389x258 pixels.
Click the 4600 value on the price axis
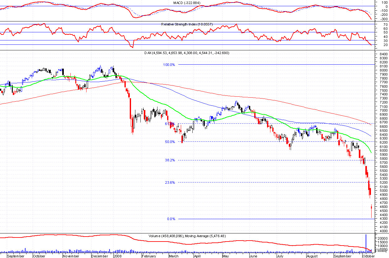click(383, 207)
